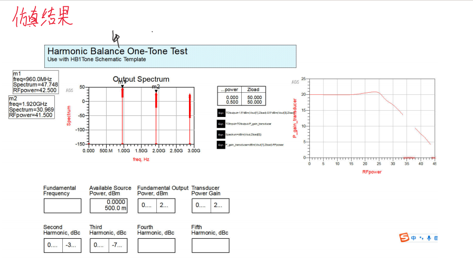Click the title Harmonic Balance One-Tone Test
Image resolution: width=473 pixels, height=274 pixels.
[x=117, y=51]
